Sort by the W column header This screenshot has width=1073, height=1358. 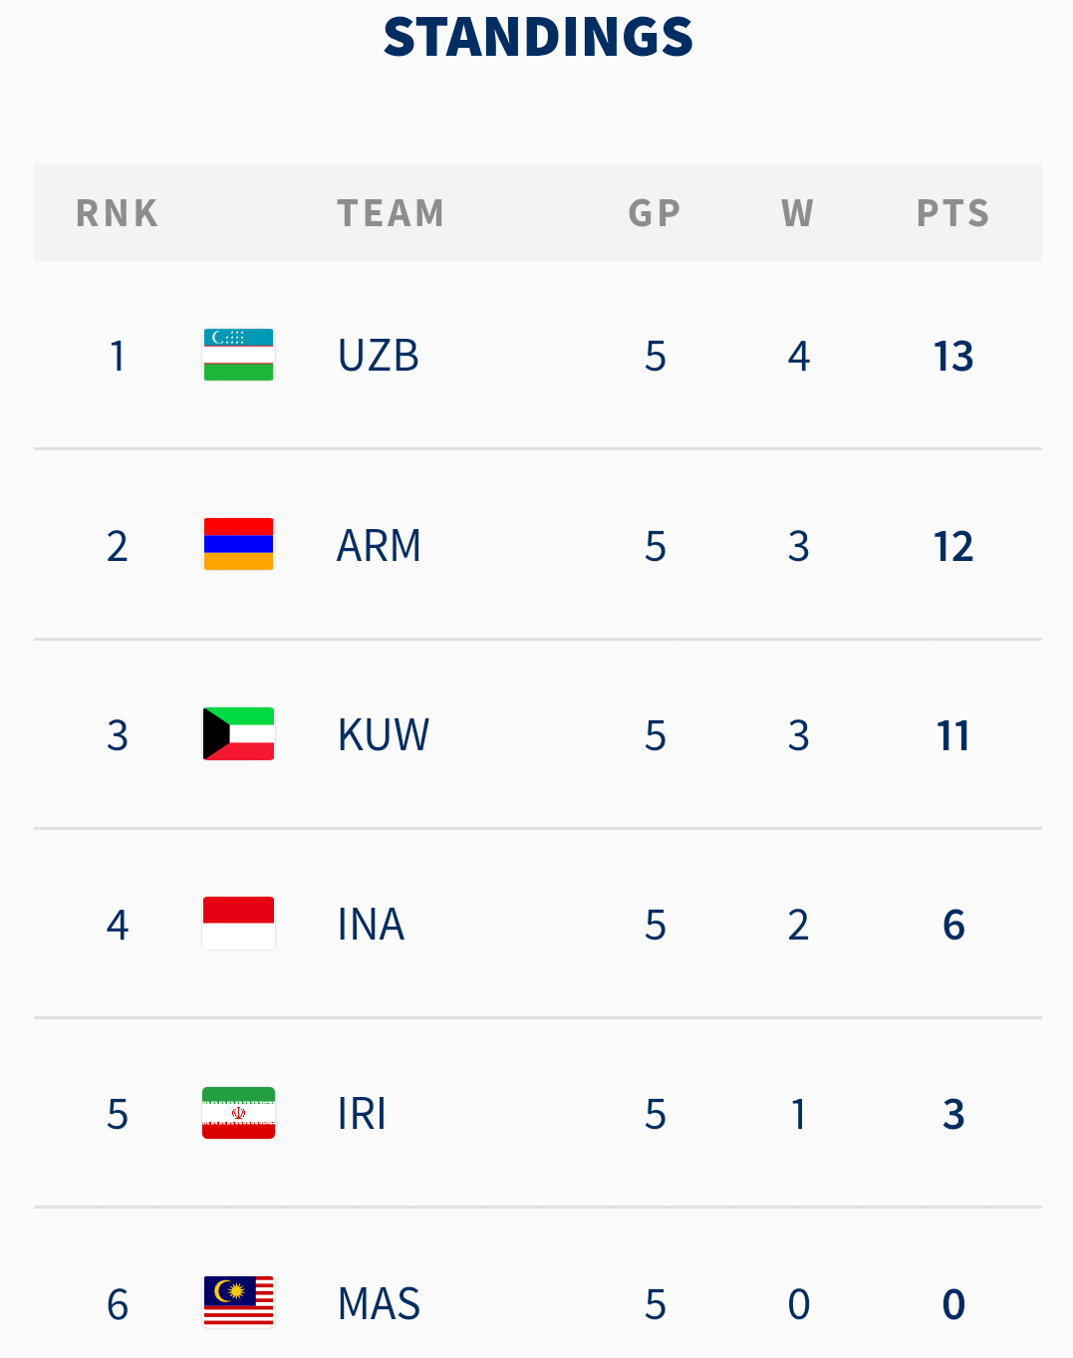798,213
